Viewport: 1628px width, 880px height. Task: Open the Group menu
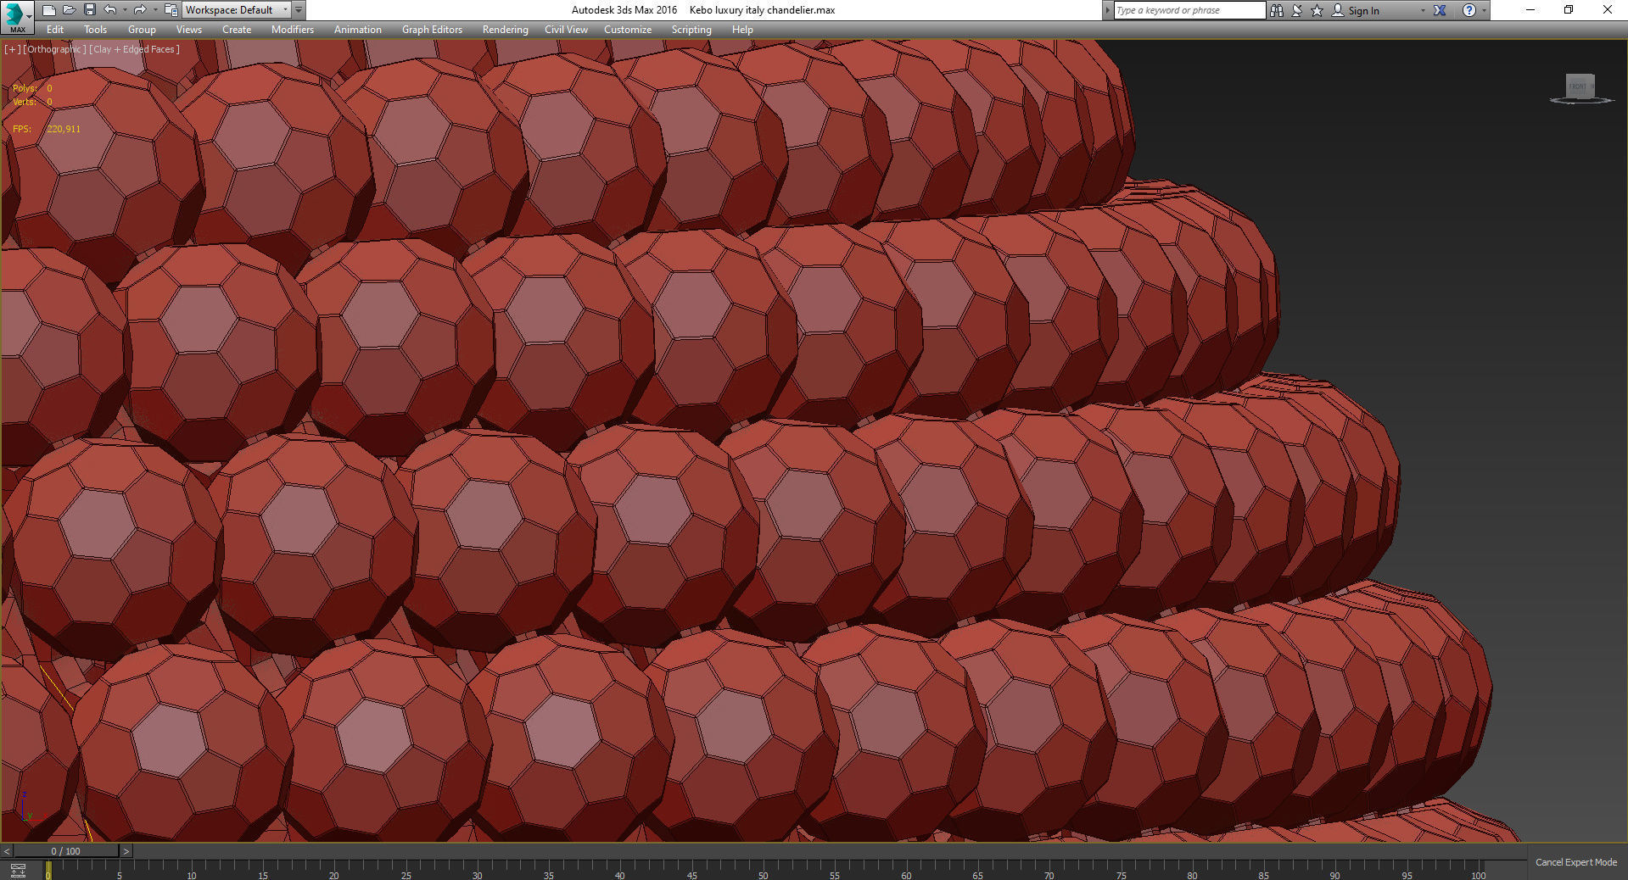point(142,30)
